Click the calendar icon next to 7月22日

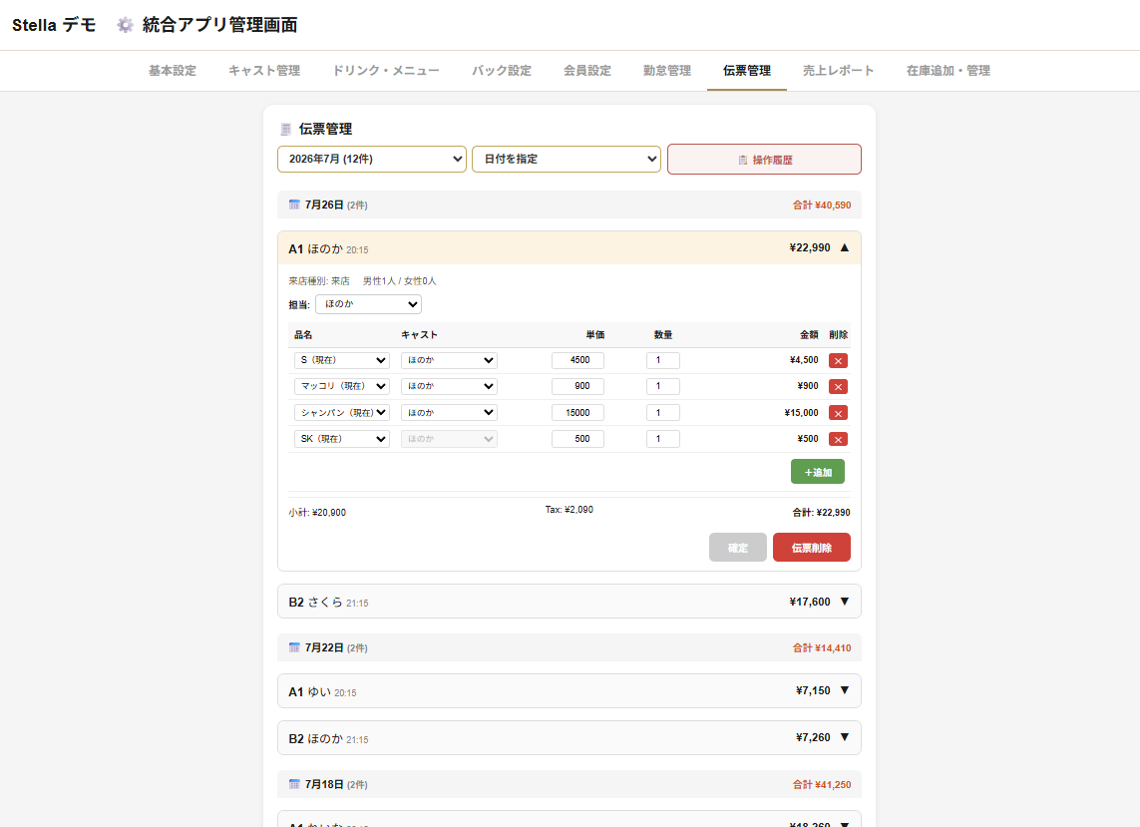[x=294, y=647]
